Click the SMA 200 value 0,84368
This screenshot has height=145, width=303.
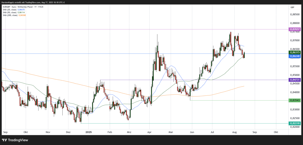coord(22,15)
